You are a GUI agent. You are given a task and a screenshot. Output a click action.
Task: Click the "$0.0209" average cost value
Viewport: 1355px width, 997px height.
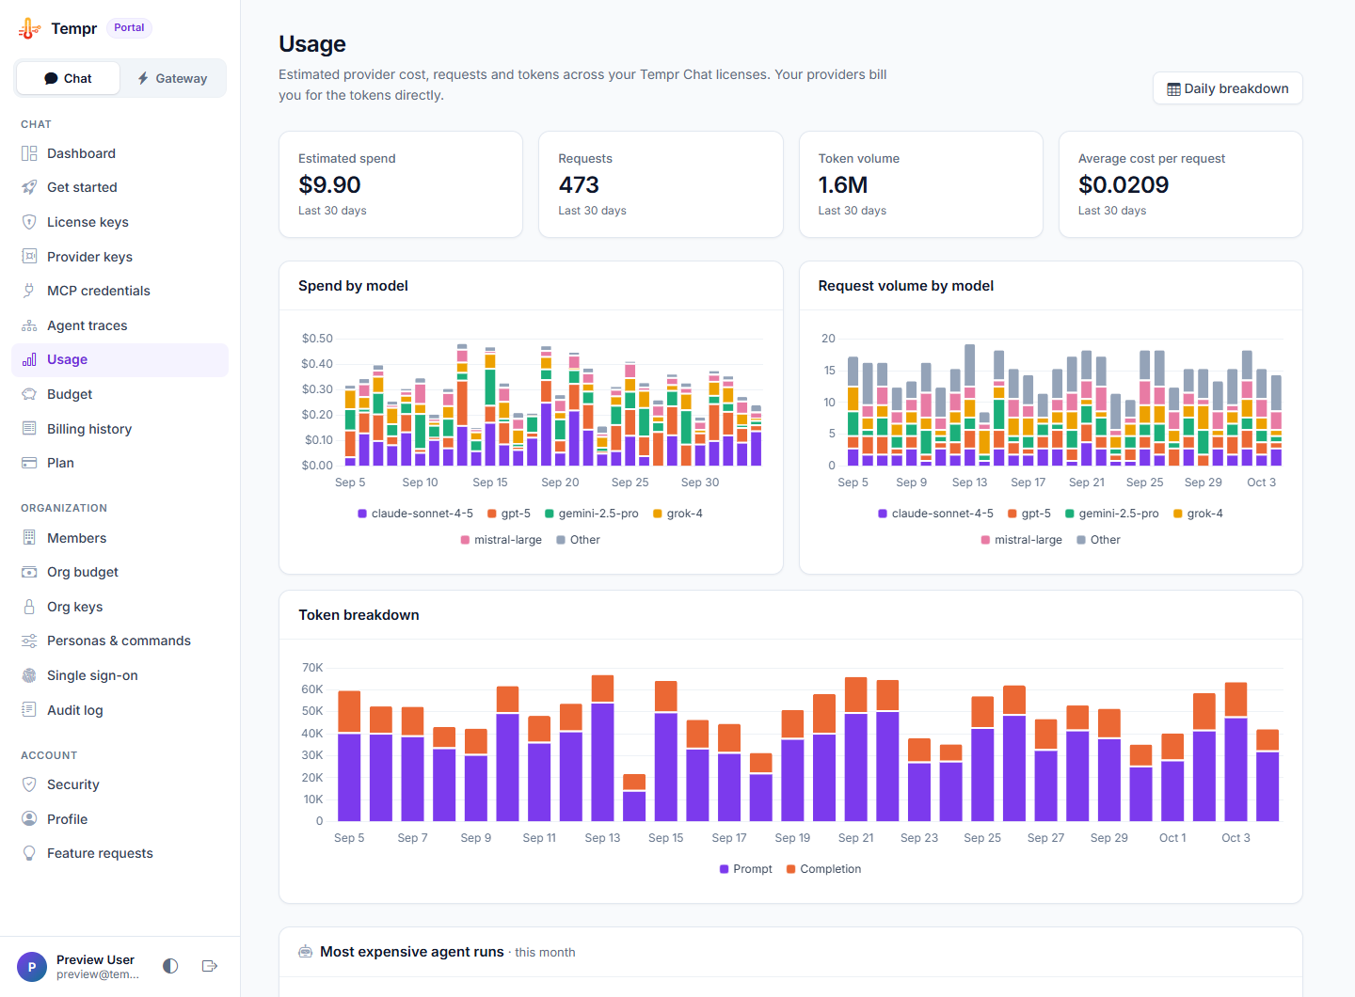pos(1124,185)
